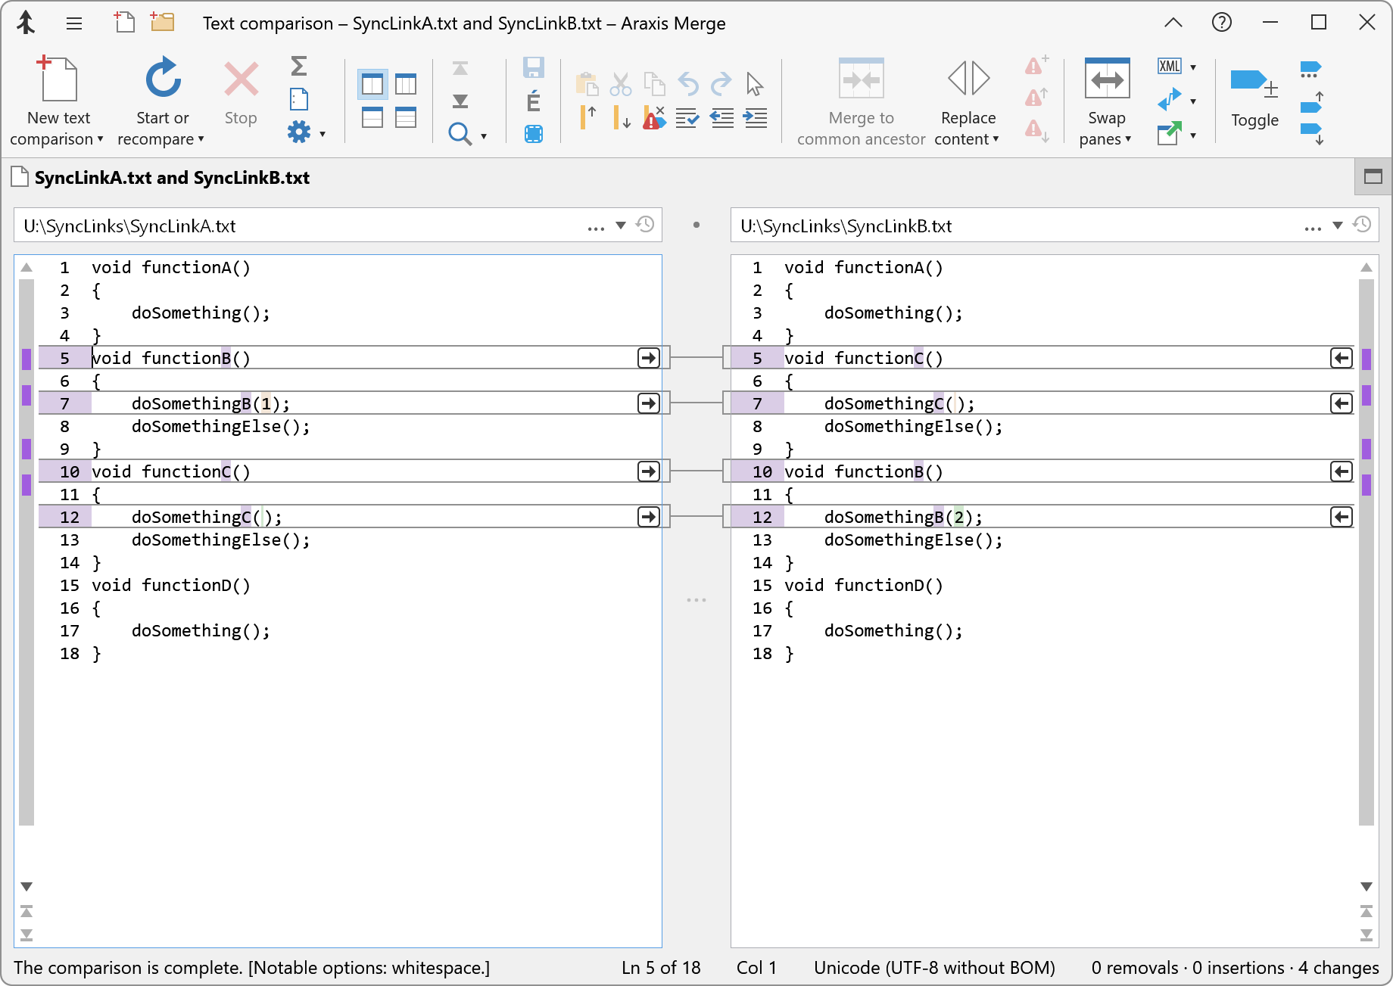Open the XML syntax highlighting dropdown
Image resolution: width=1393 pixels, height=986 pixels.
1193,67
